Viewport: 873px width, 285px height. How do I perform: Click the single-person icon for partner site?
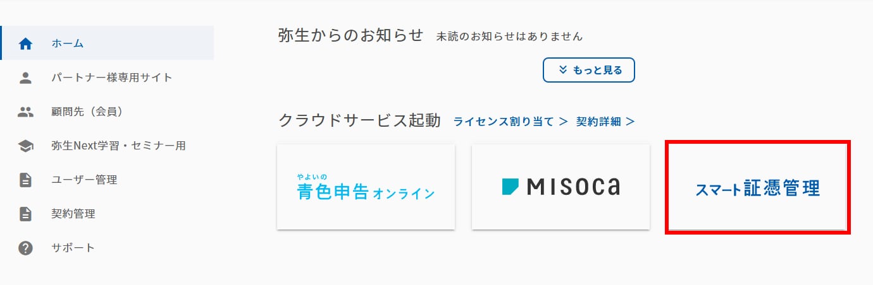click(26, 78)
